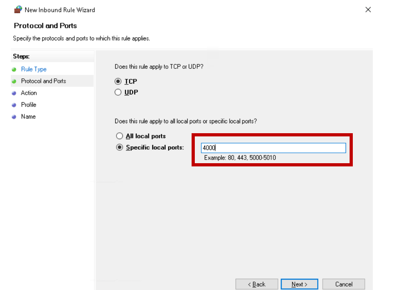Go to the Rule Type step
Screen dimensions: 410x290
pyautogui.click(x=34, y=69)
